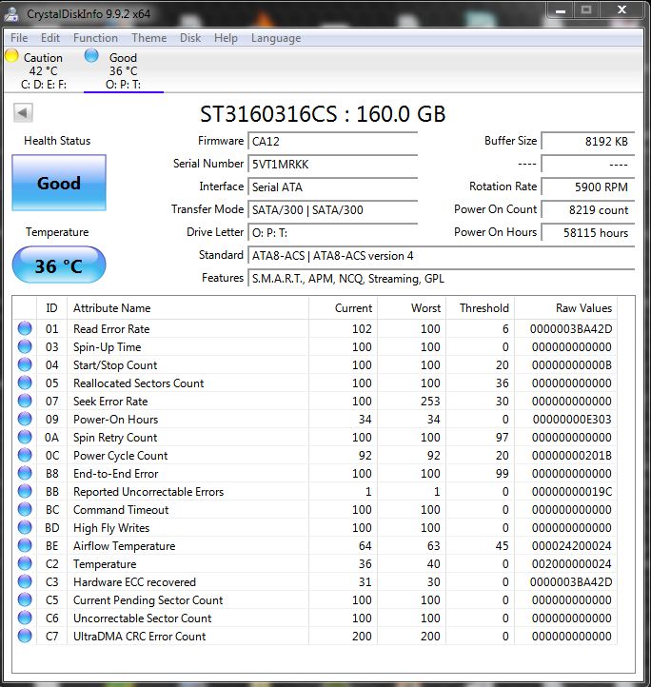Click the Transfer Mode field SATA/300
The width and height of the screenshot is (651, 687).
(332, 209)
